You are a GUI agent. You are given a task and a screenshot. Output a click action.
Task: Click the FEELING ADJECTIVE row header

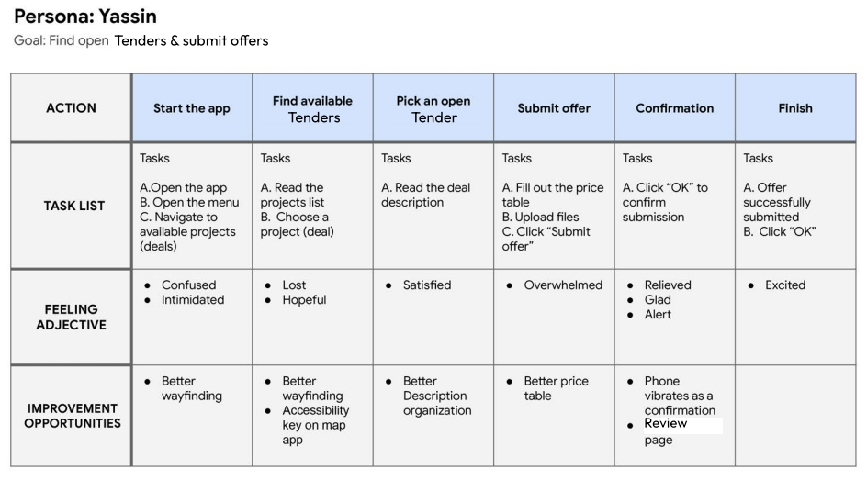71,317
